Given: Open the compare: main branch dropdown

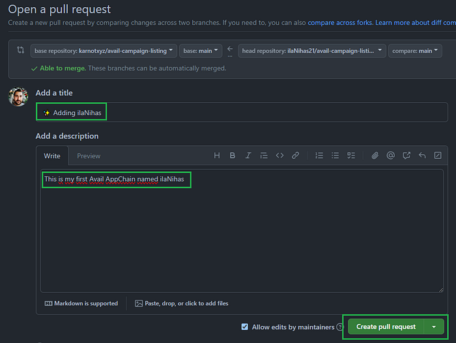Looking at the screenshot, I should (415, 51).
